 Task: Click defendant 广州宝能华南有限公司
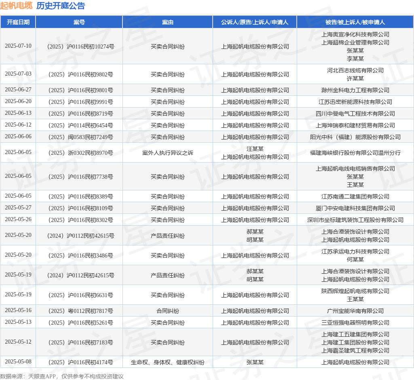355,311
